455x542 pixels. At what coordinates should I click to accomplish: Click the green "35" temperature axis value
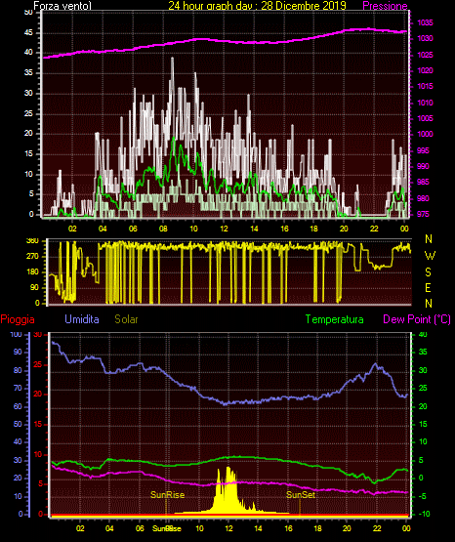(423, 353)
